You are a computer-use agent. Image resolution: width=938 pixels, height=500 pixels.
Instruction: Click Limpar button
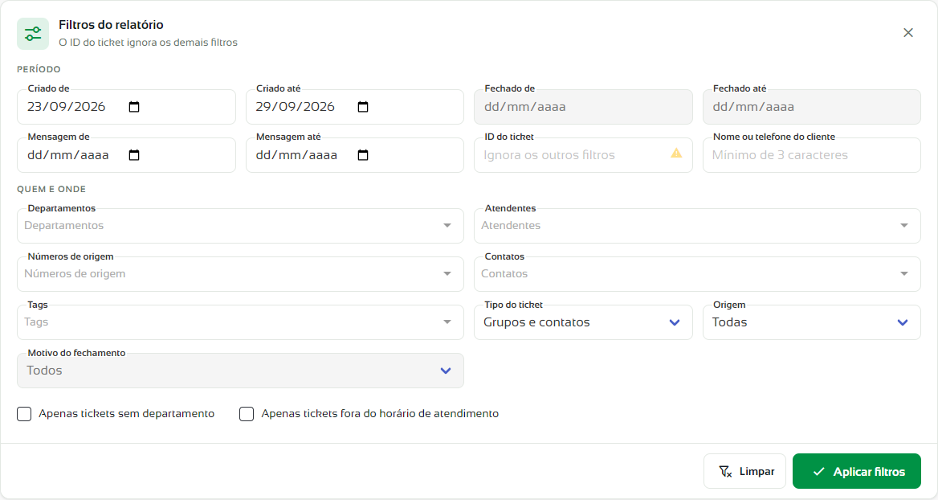pyautogui.click(x=744, y=471)
